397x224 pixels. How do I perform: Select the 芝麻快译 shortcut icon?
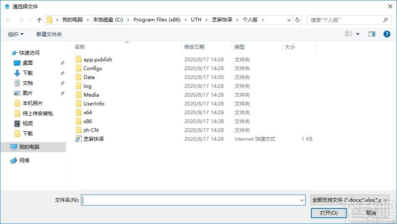click(78, 139)
